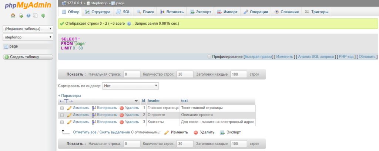Open the 'Сортировать по индексу' dropdown

pyautogui.click(x=131, y=86)
